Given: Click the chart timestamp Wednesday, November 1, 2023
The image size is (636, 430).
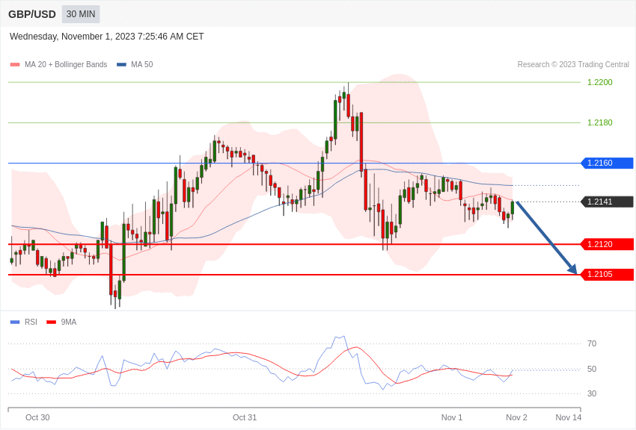Looking at the screenshot, I should pos(107,37).
